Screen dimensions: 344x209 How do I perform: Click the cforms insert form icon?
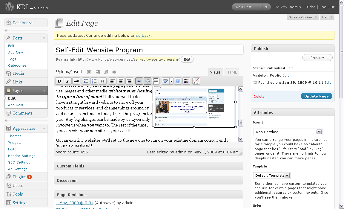pyautogui.click(x=196, y=81)
